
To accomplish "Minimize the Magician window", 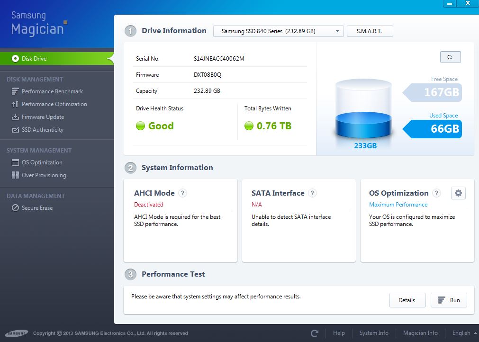I will click(x=449, y=4).
